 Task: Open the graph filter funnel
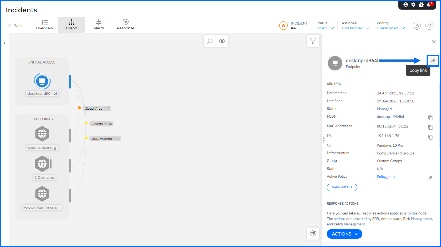313,41
